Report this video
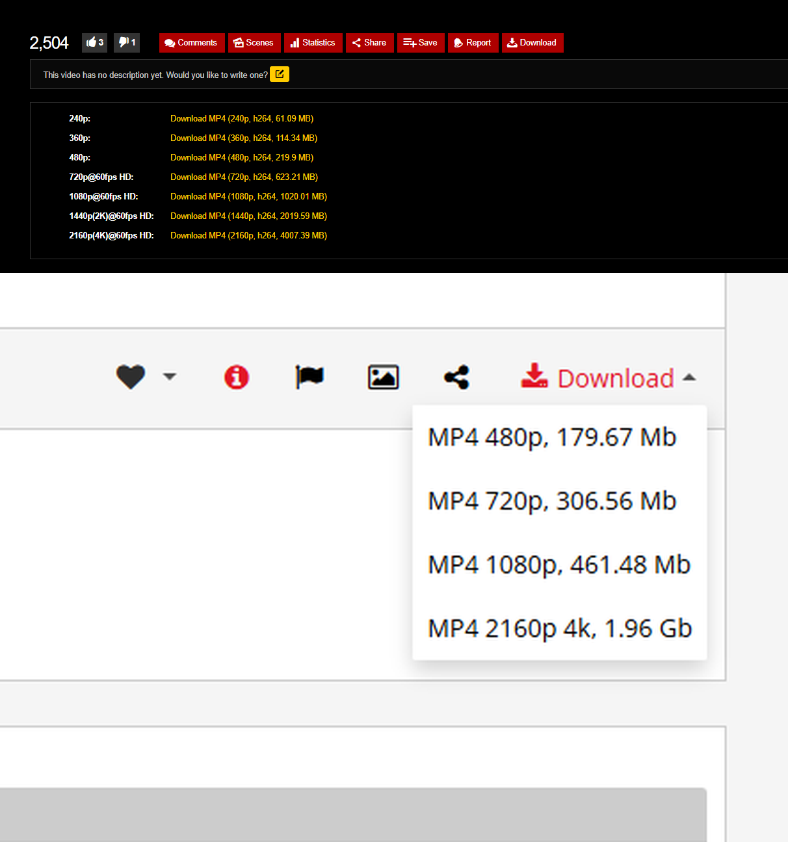 473,43
